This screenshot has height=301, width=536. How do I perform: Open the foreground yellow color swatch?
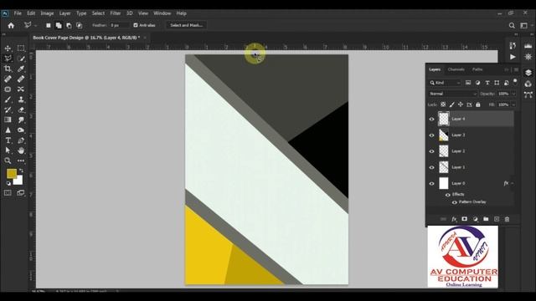click(11, 173)
